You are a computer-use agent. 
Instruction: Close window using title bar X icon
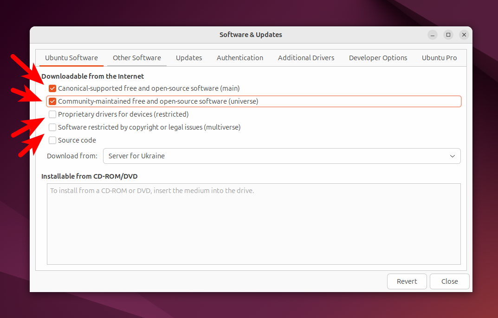(464, 35)
